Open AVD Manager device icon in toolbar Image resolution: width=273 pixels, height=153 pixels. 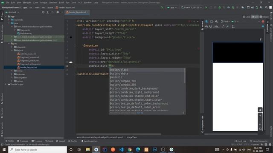[x=257, y=8]
